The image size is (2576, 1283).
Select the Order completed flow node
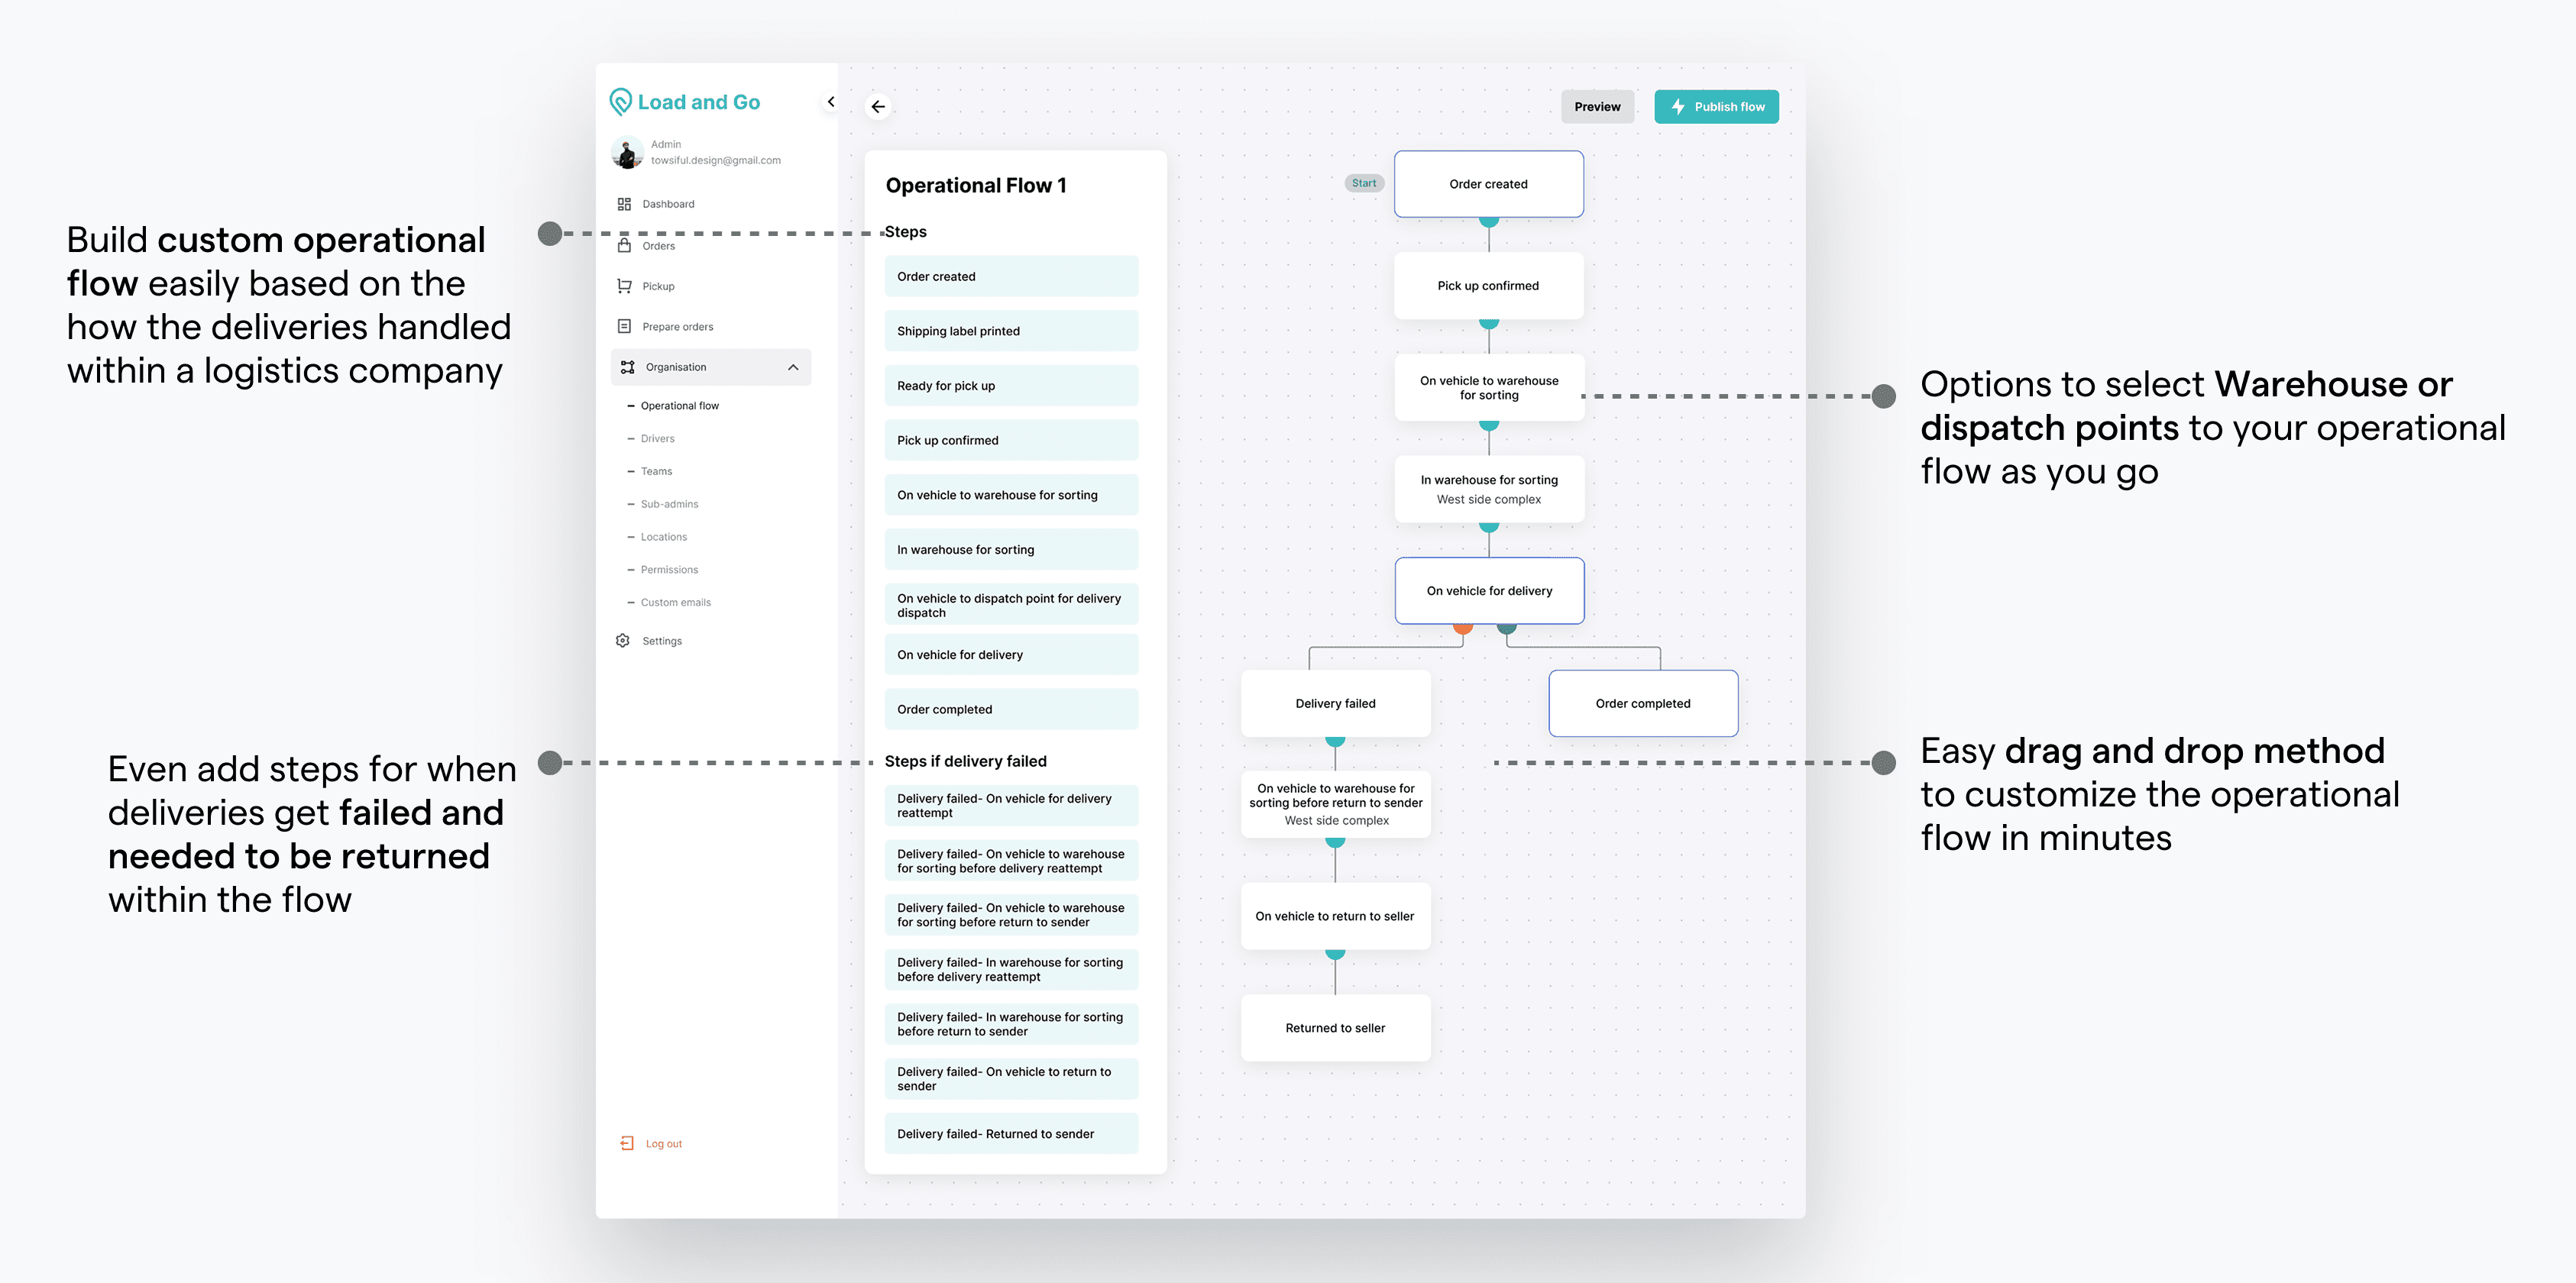(1642, 704)
